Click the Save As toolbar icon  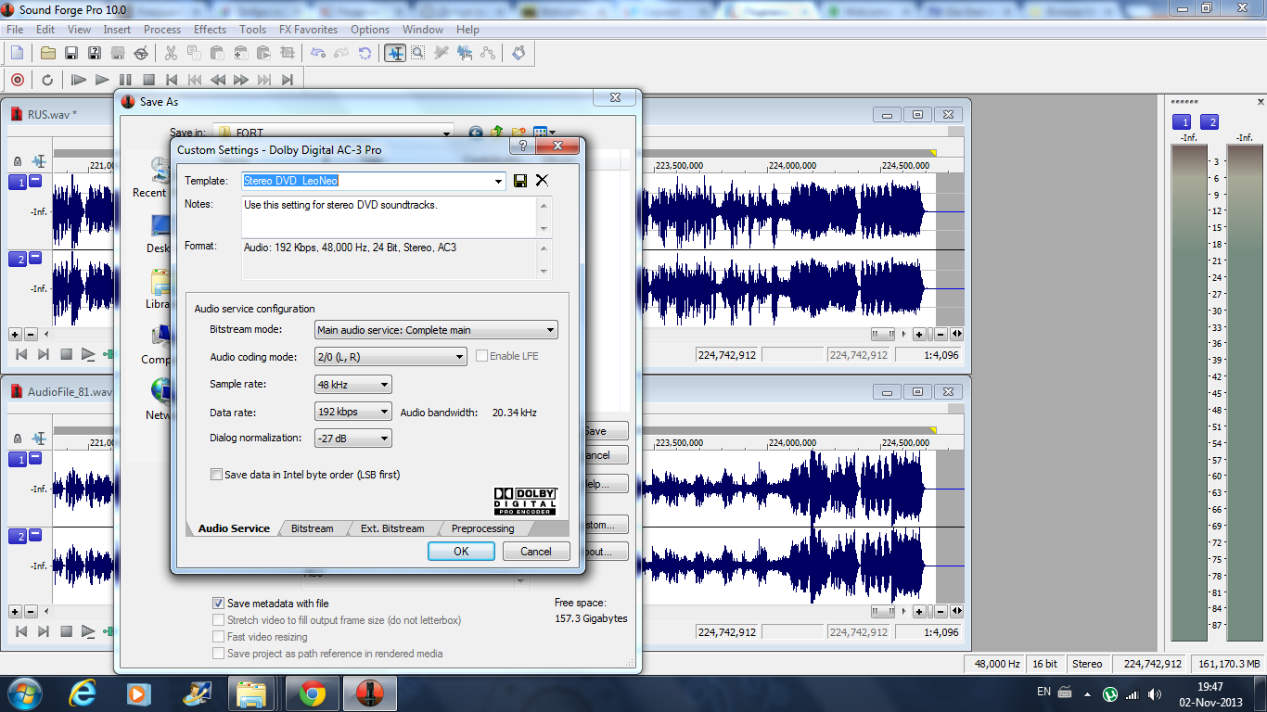coord(95,53)
